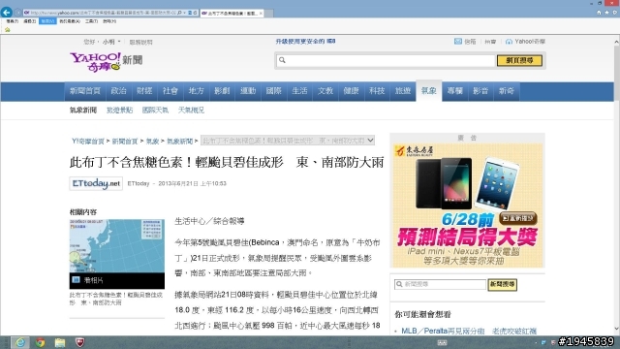Open the 天氣概況 sub-navigation link
The image size is (620, 349).
pos(191,110)
